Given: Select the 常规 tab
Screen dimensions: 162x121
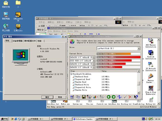Looking at the screenshot, I should 8,41.
